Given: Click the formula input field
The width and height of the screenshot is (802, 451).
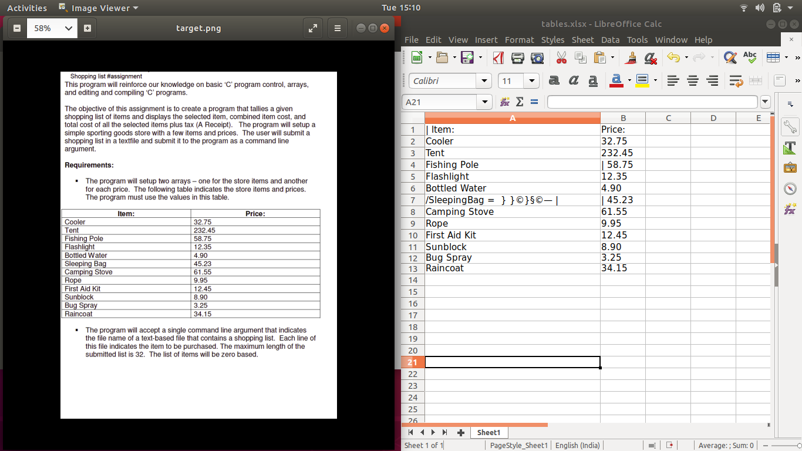Looking at the screenshot, I should click(x=652, y=102).
